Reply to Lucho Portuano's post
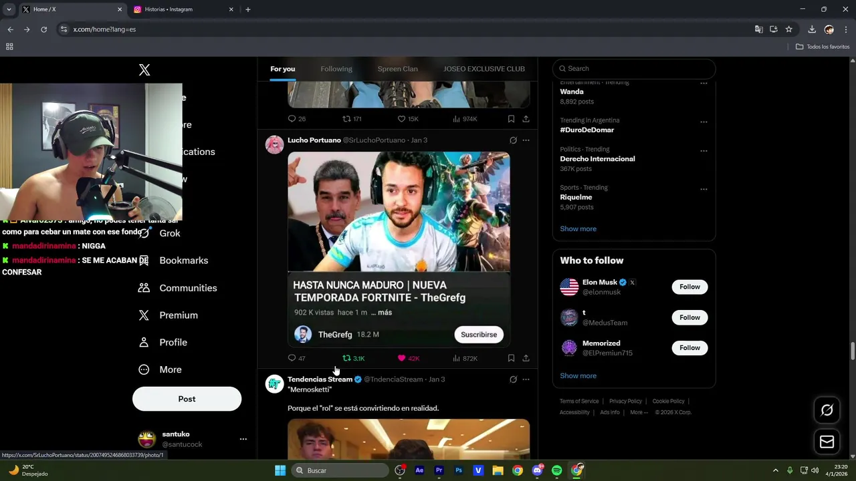The image size is (856, 481). pyautogui.click(x=296, y=358)
